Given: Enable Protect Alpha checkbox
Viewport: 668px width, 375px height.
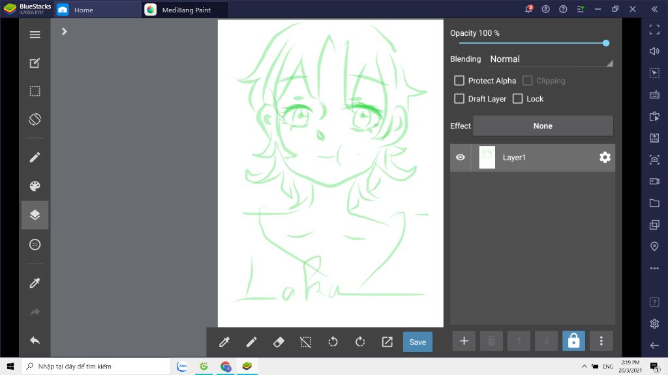Looking at the screenshot, I should click(x=459, y=80).
